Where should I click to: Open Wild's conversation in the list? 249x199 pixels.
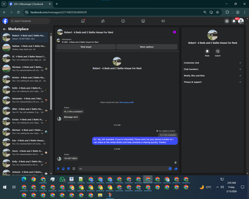coord(25,110)
